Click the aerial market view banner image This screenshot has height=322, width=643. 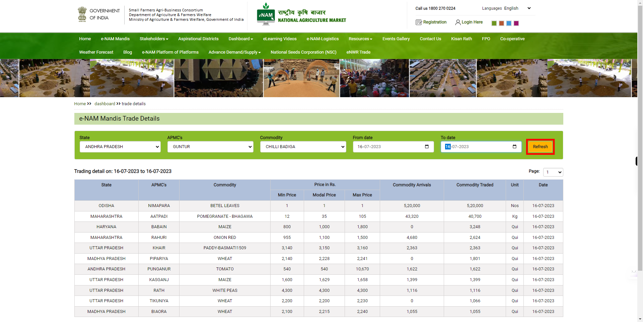click(443, 78)
